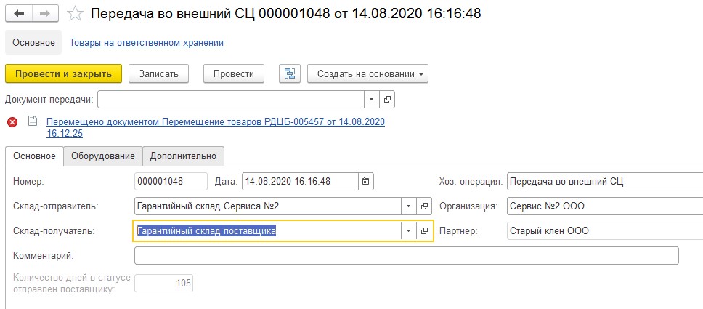
Task: Switch to the Оборудование tab
Action: click(103, 156)
